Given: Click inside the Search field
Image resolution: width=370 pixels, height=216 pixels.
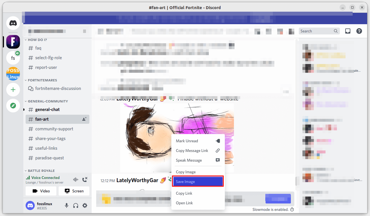Looking at the screenshot, I should click(319, 31).
